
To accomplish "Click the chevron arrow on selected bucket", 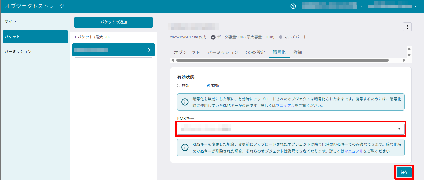I will (x=149, y=50).
